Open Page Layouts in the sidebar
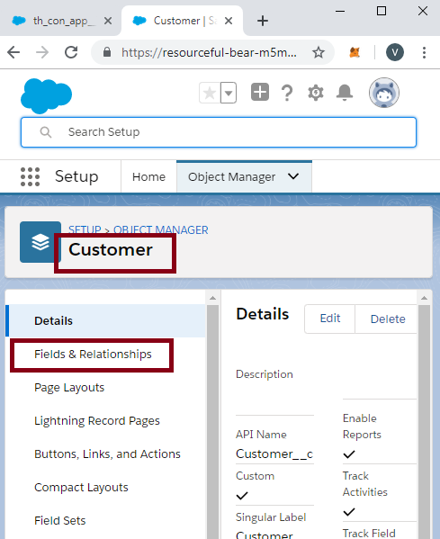Viewport: 440px width, 539px height. (x=69, y=388)
